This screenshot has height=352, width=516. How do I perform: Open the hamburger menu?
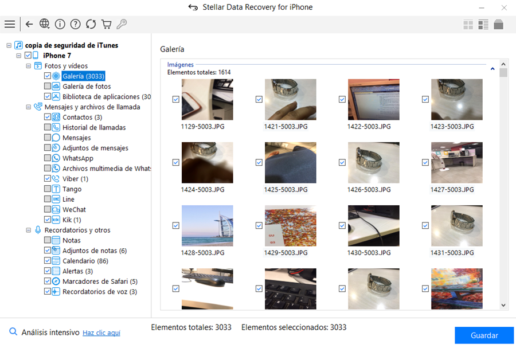[10, 24]
